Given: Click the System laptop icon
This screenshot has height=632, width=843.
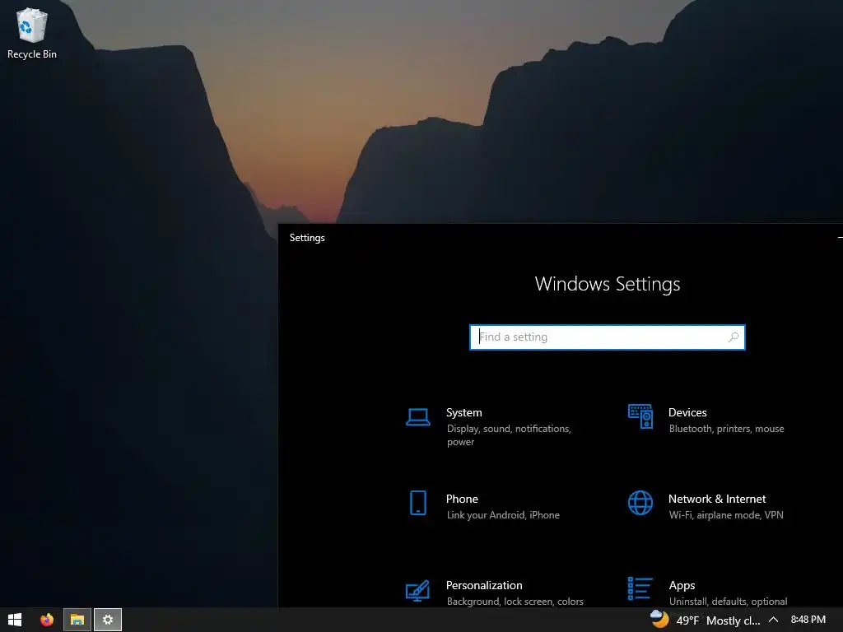Looking at the screenshot, I should pos(417,417).
